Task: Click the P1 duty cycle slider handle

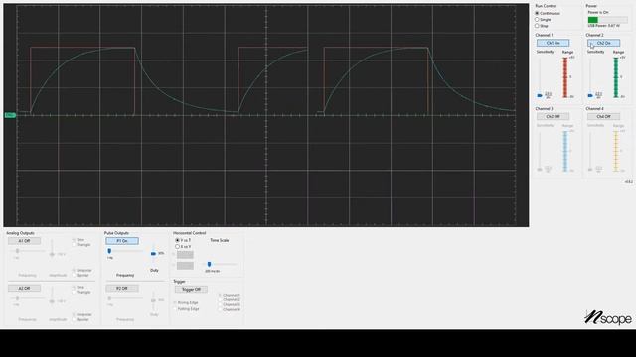Action: [153, 254]
